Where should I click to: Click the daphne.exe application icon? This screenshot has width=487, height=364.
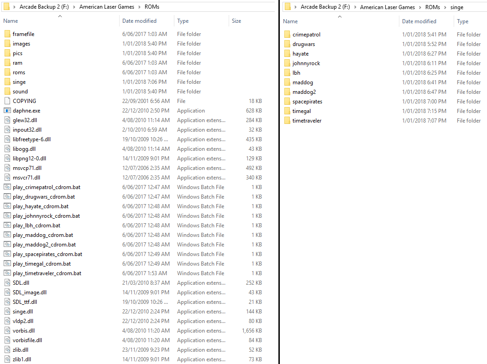click(7, 110)
